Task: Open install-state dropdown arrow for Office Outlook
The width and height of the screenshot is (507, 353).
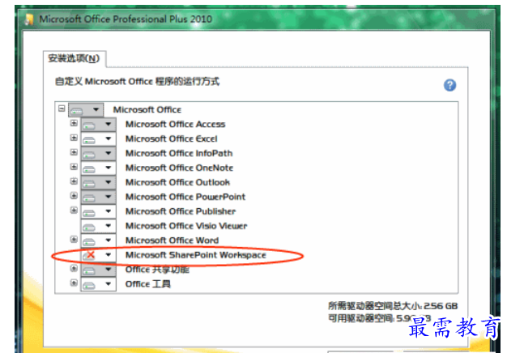Action: (109, 182)
